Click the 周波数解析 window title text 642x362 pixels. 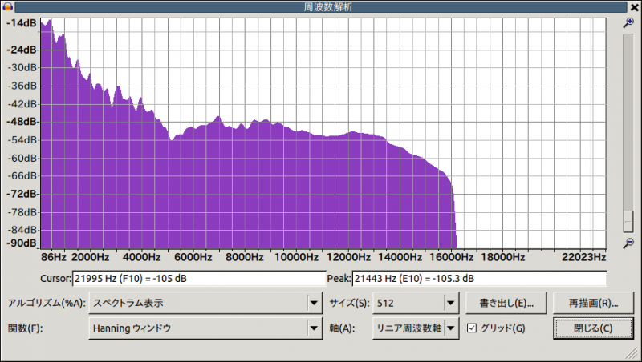click(322, 6)
